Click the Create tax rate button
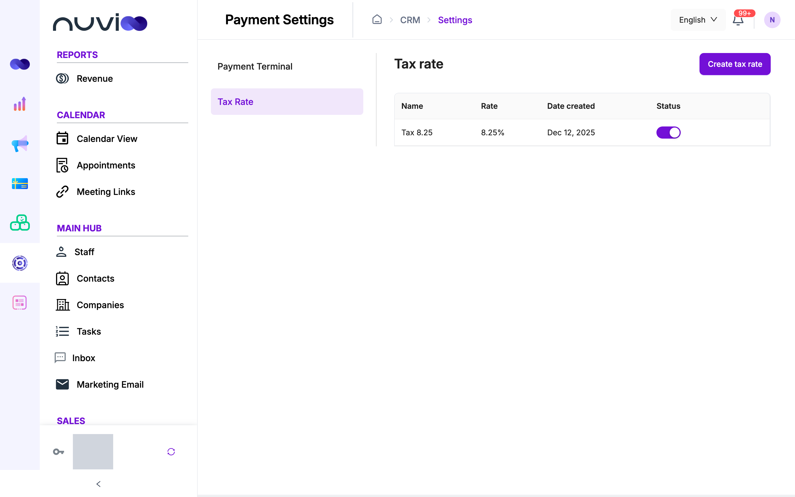 tap(735, 64)
